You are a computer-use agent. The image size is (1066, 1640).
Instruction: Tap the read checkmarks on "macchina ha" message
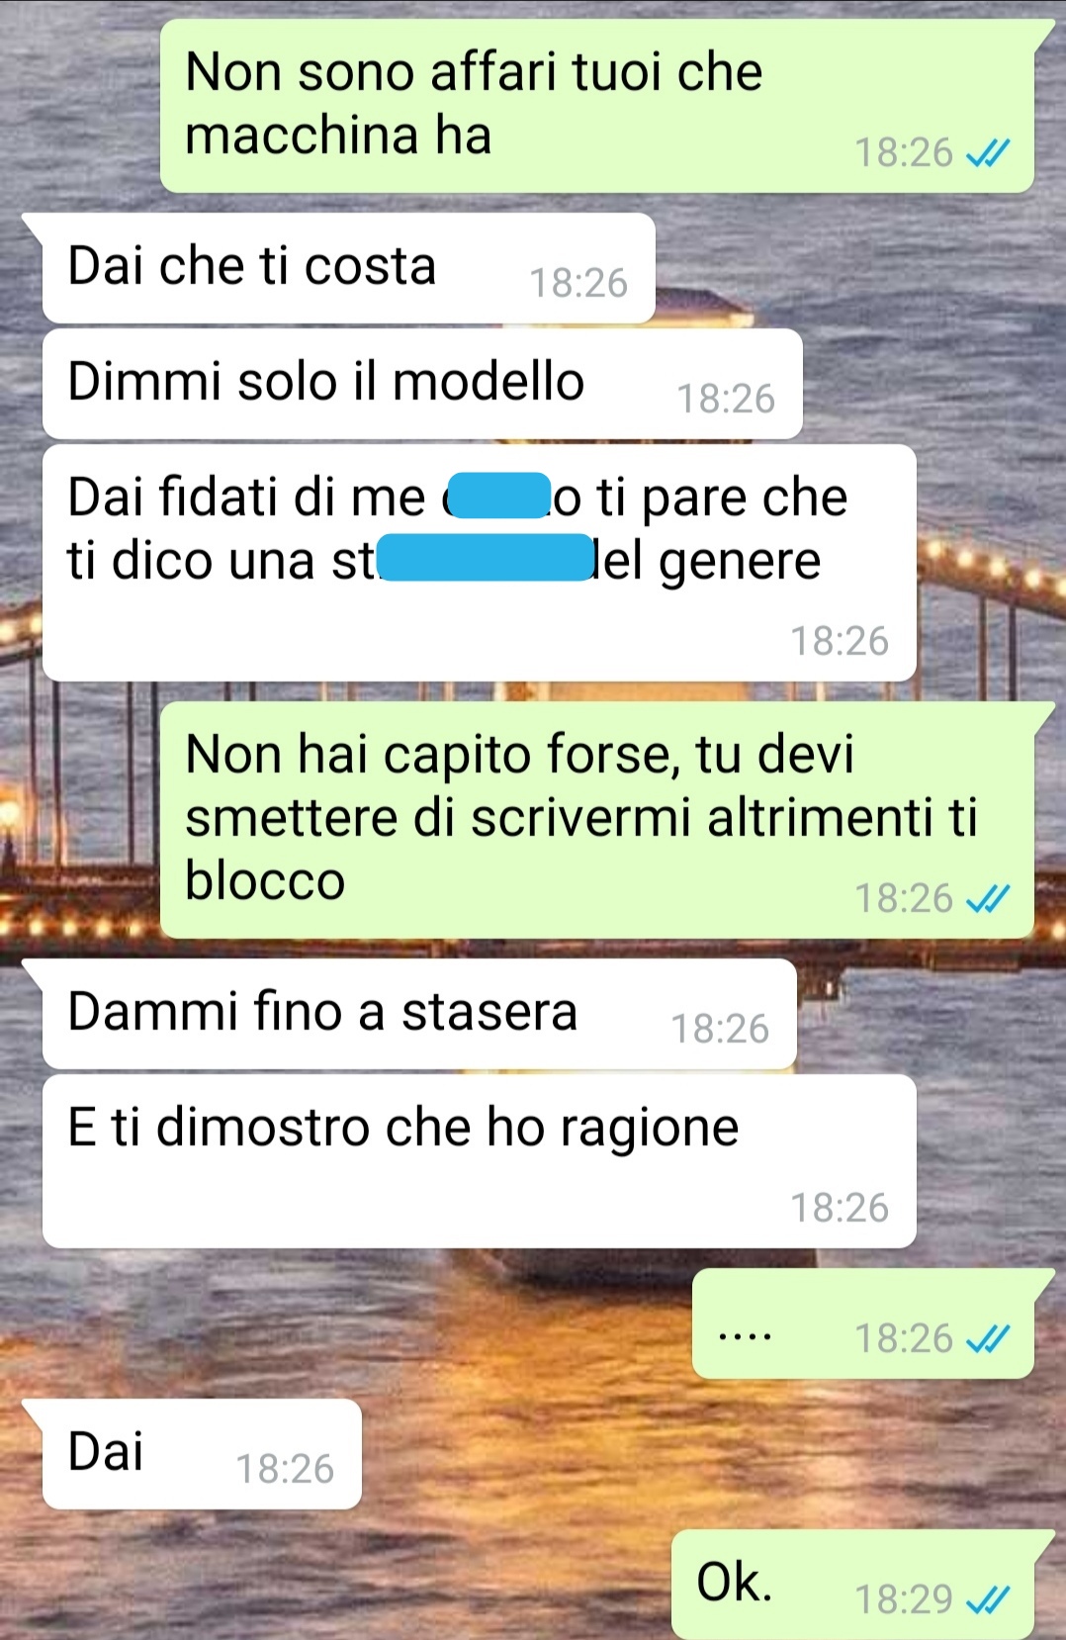coord(987,152)
